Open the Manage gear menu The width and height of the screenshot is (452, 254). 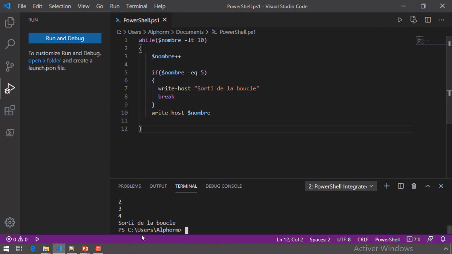tap(10, 222)
